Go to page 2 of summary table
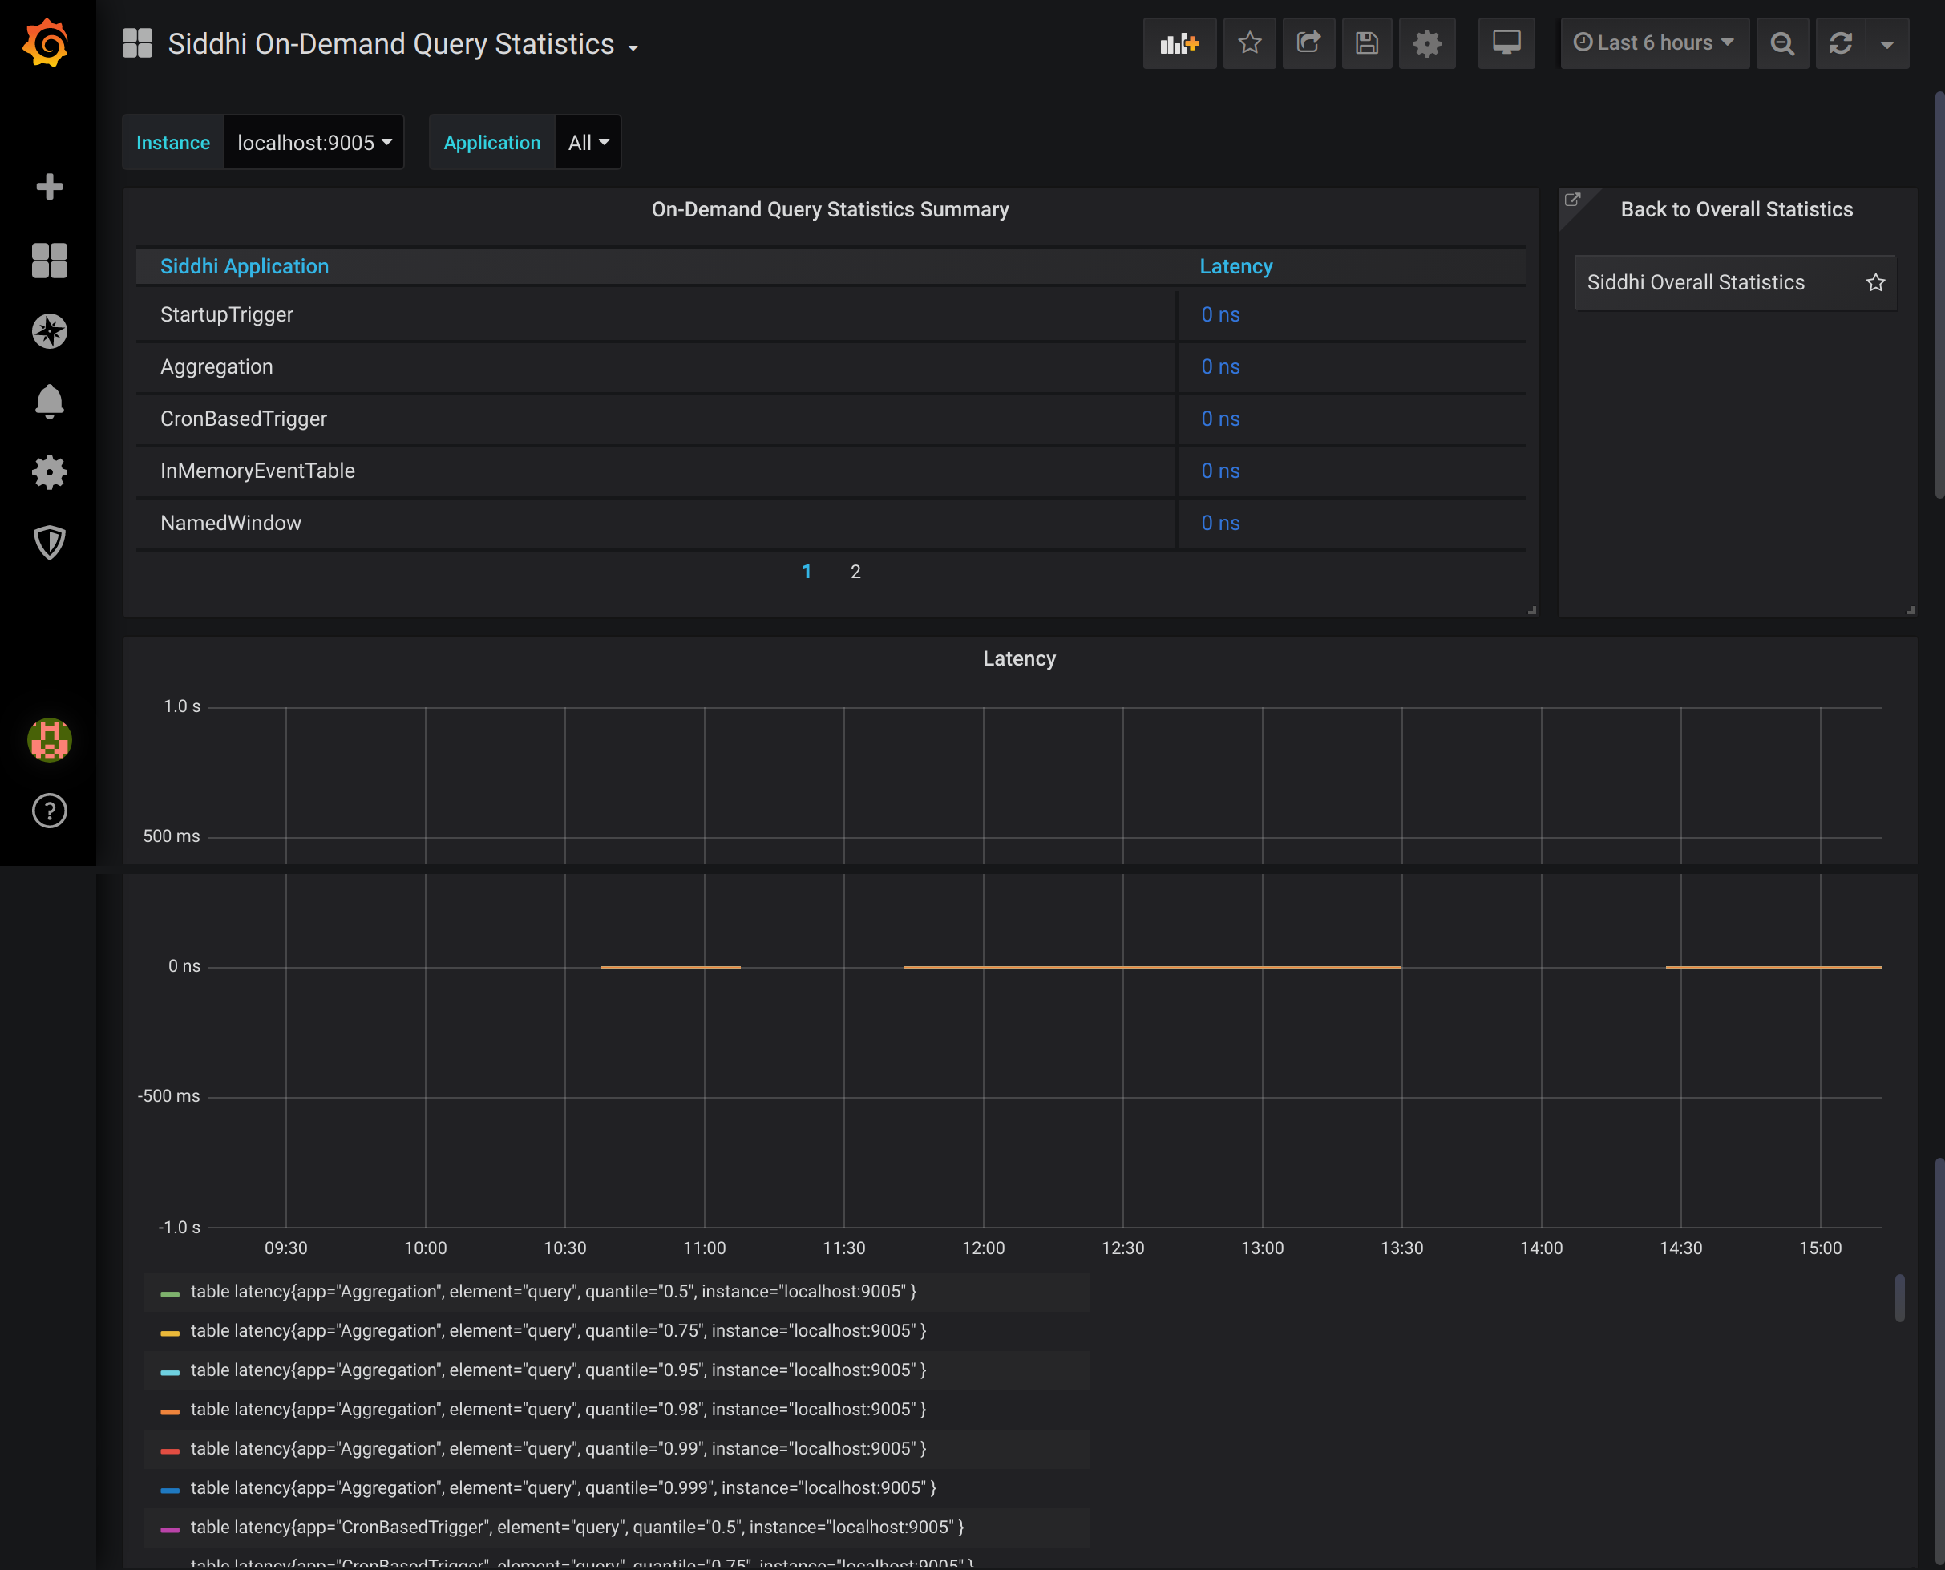Viewport: 1945px width, 1570px height. 855,572
